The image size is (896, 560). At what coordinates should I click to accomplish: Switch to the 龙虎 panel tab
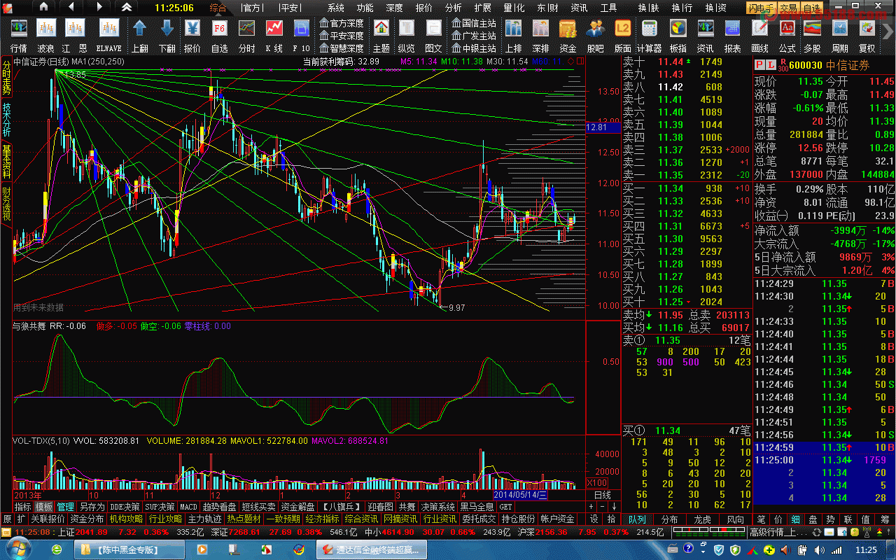(702, 519)
